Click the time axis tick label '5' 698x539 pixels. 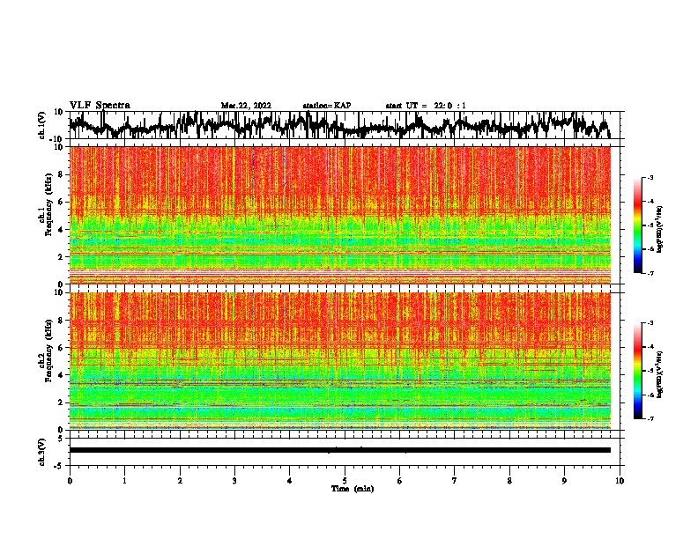click(x=345, y=481)
